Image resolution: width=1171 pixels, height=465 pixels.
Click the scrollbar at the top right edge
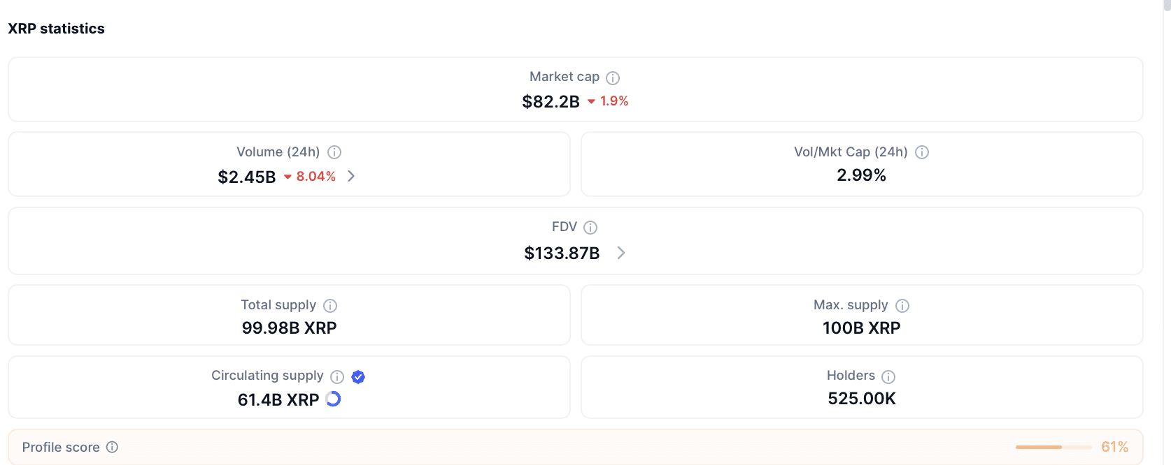click(x=1166, y=6)
